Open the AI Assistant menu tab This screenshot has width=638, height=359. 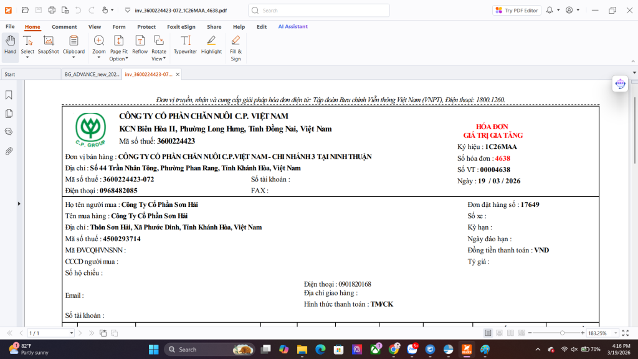(293, 27)
